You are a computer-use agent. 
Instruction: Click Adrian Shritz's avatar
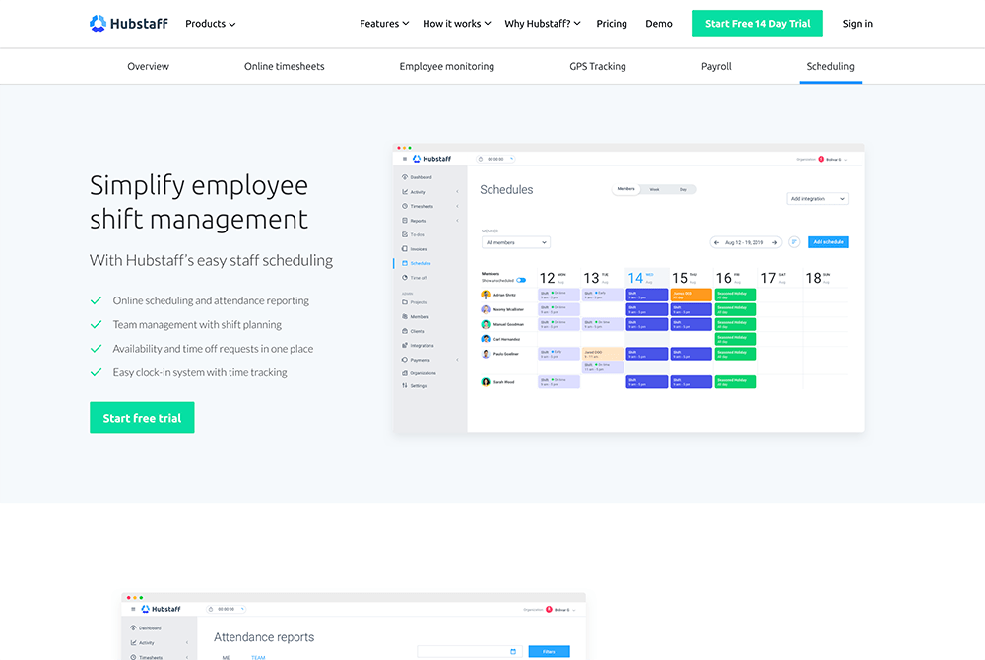[x=486, y=295]
